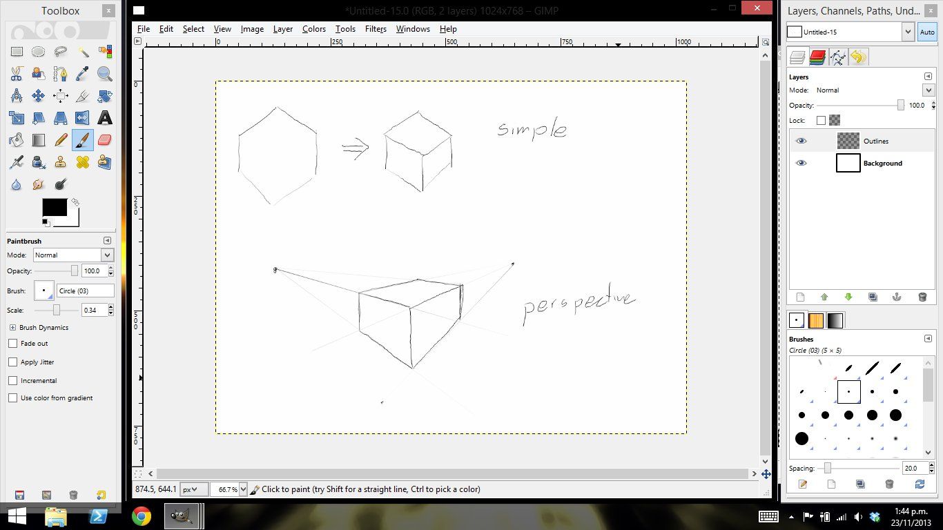Choose the Bucket Fill tool
The image size is (943, 530).
tap(17, 140)
